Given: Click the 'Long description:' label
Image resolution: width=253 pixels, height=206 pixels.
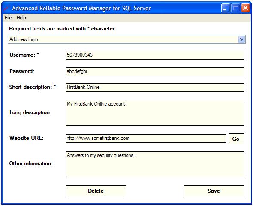Looking at the screenshot, I should (x=30, y=112).
